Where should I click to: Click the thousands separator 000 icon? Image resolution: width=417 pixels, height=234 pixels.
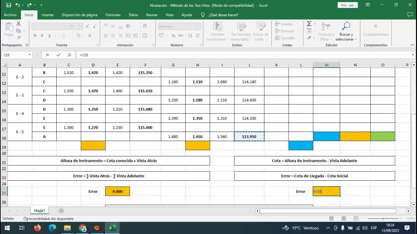180,36
